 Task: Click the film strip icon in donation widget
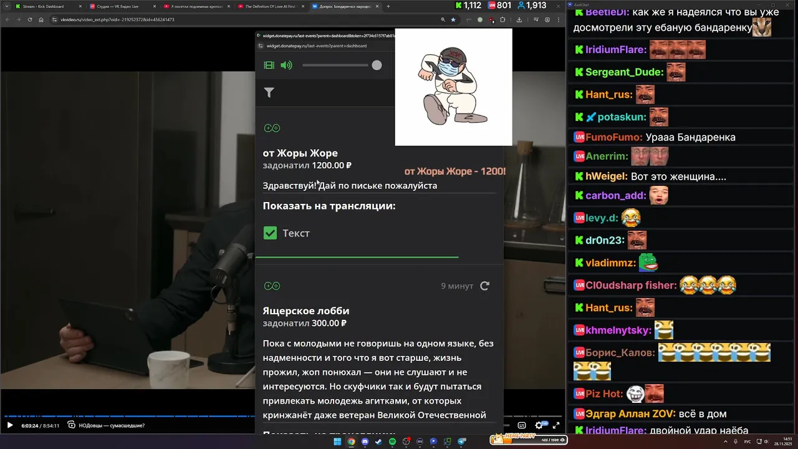click(x=269, y=65)
